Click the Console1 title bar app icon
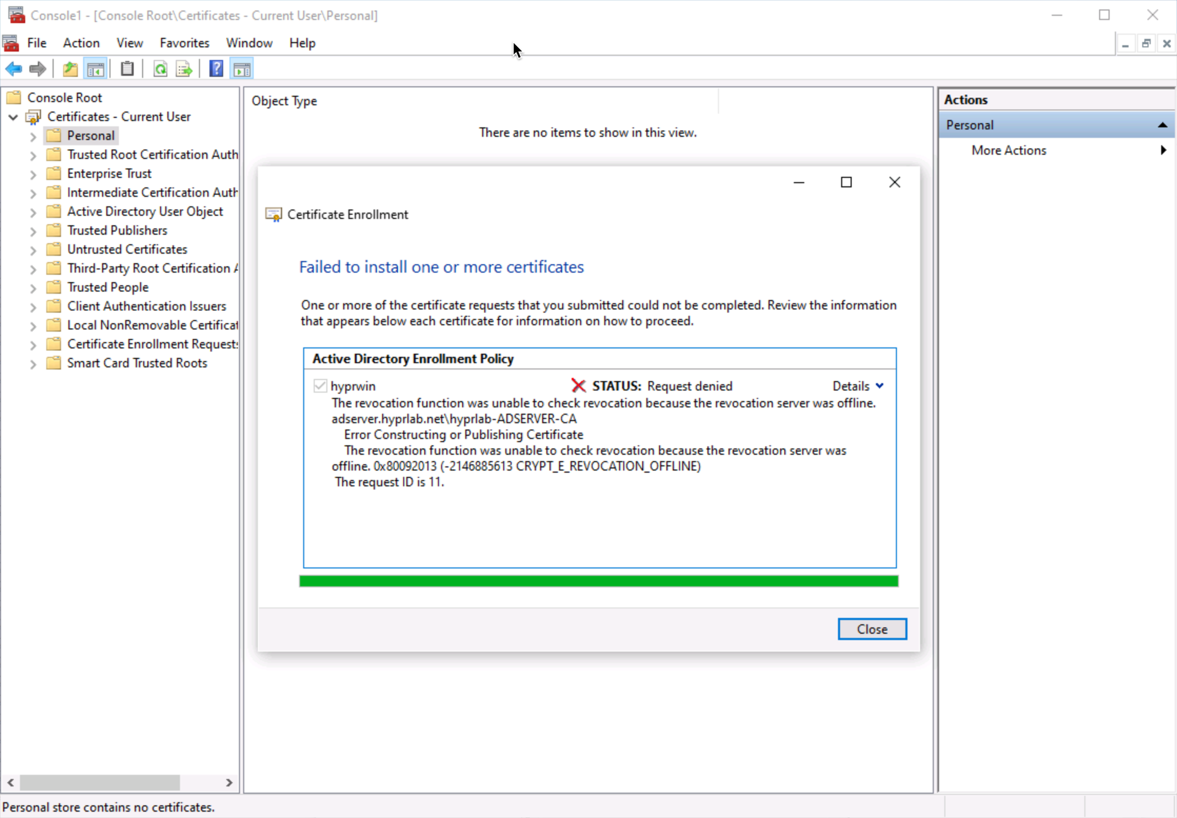1177x818 pixels. pyautogui.click(x=16, y=15)
